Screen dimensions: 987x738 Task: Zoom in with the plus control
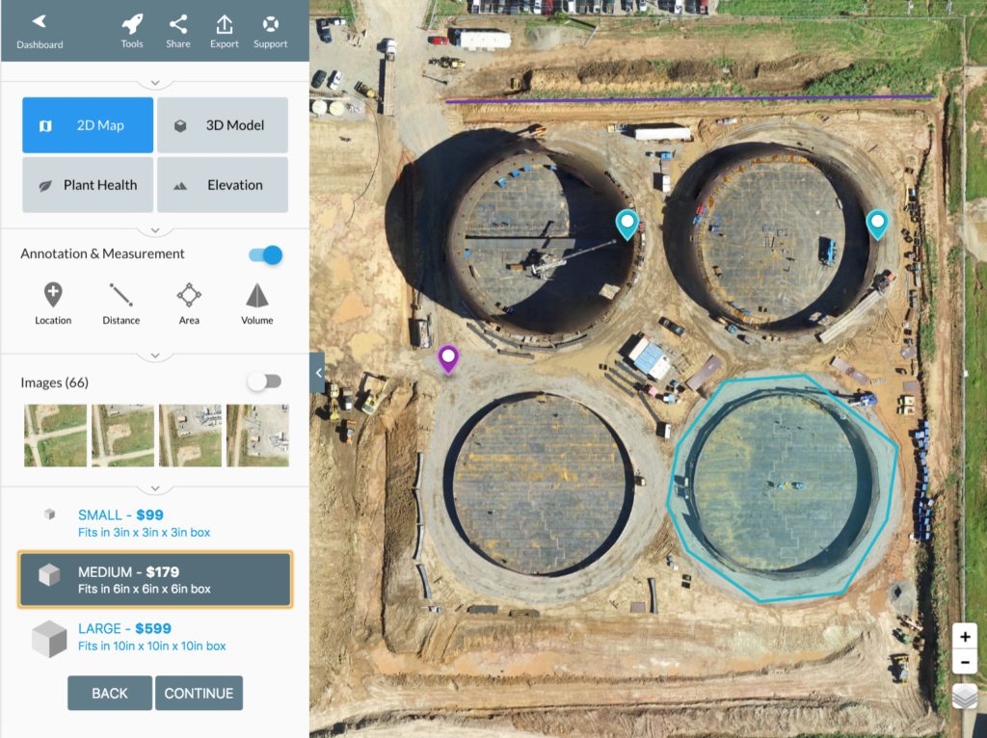[x=965, y=637]
